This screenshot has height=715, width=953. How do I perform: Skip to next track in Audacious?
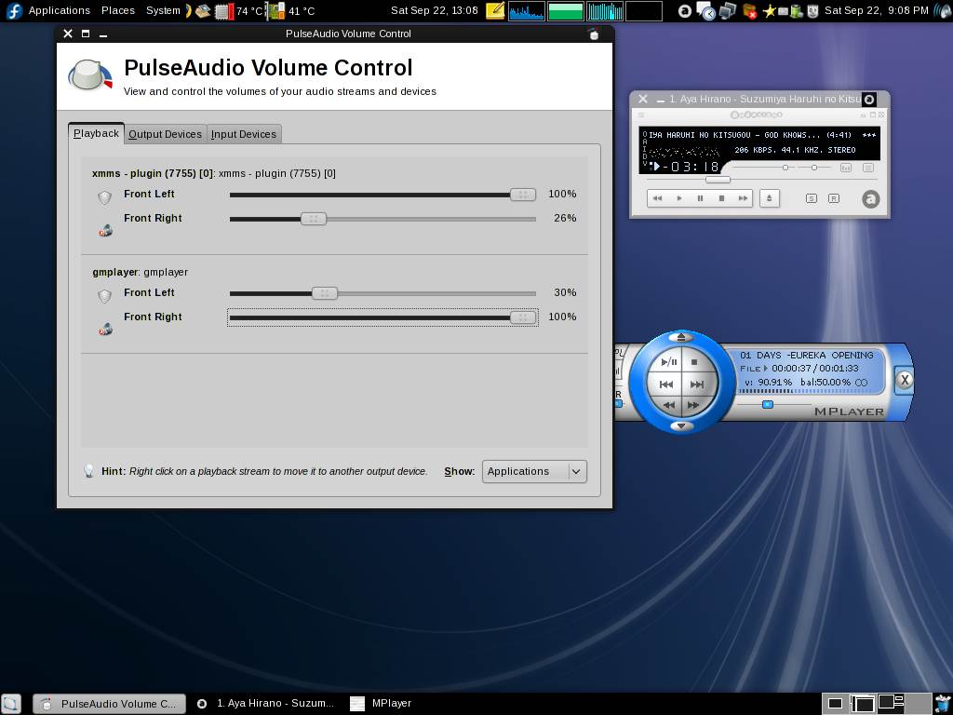(x=743, y=198)
